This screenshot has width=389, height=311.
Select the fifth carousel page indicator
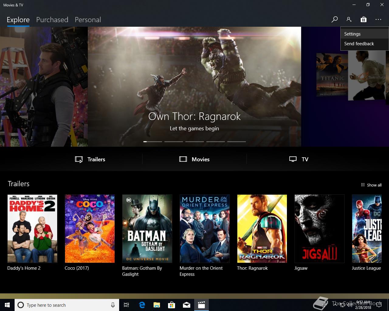236,142
